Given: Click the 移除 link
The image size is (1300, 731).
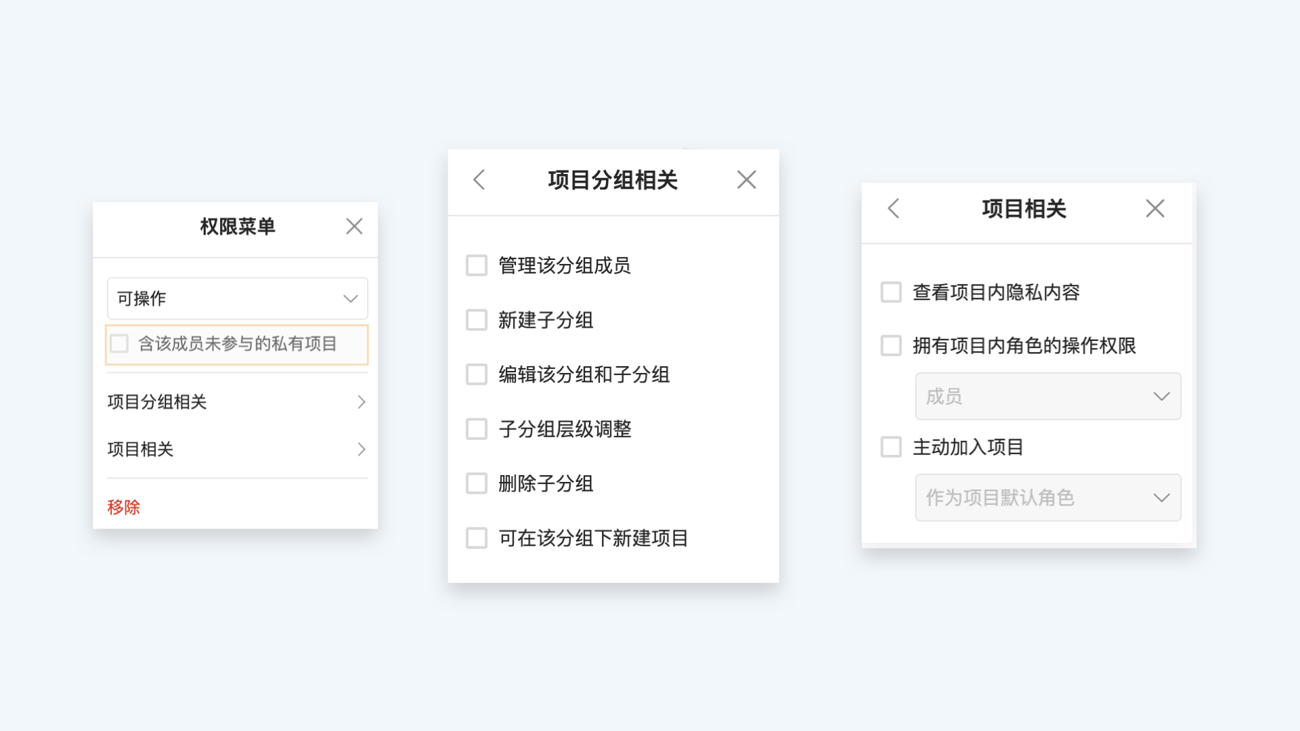Looking at the screenshot, I should (123, 507).
